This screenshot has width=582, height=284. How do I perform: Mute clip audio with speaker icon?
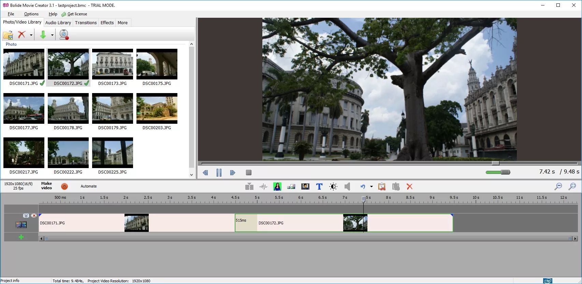click(347, 186)
